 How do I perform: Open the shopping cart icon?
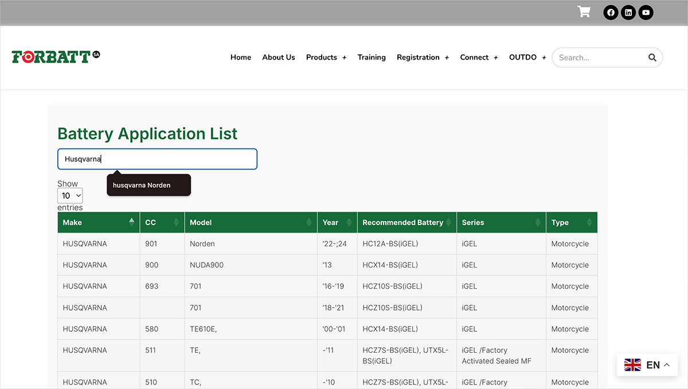[x=584, y=12]
